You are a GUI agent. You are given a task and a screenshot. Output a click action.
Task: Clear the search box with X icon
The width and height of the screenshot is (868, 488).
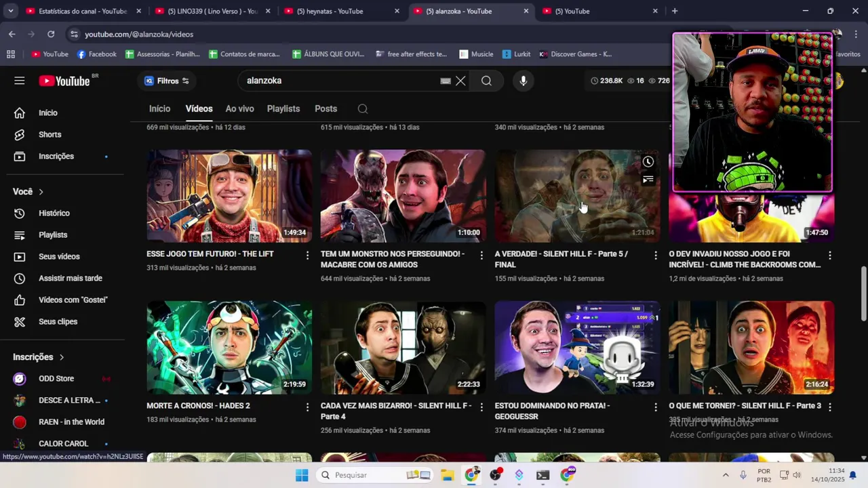tap(460, 81)
